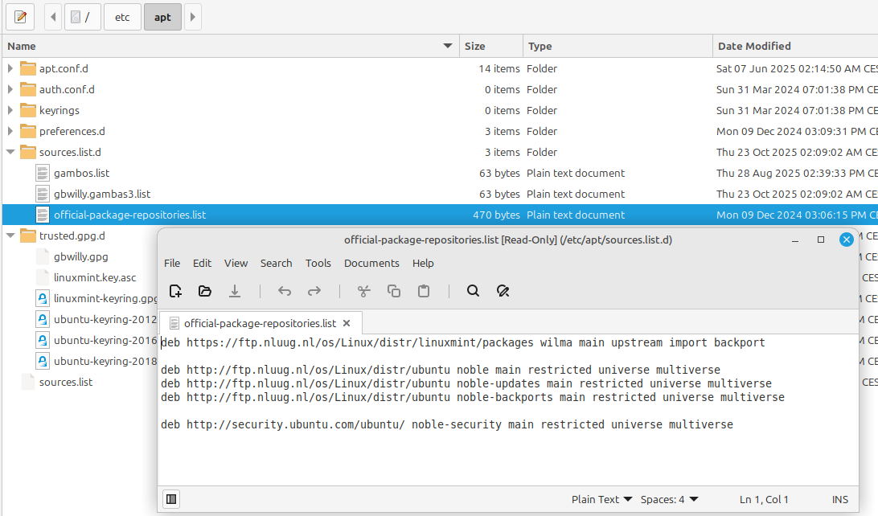878x516 pixels.
Task: Open the Plain Text language dropdown
Action: (x=601, y=499)
